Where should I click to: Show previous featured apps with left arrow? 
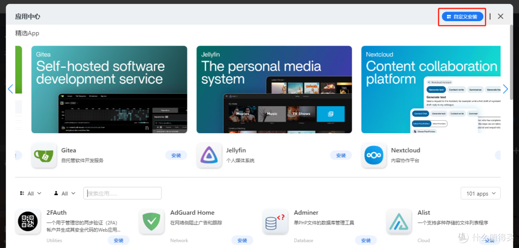10,89
